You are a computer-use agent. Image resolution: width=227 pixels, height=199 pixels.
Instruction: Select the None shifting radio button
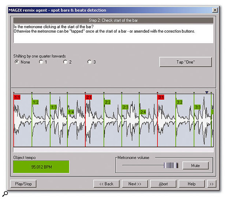tap(17, 62)
